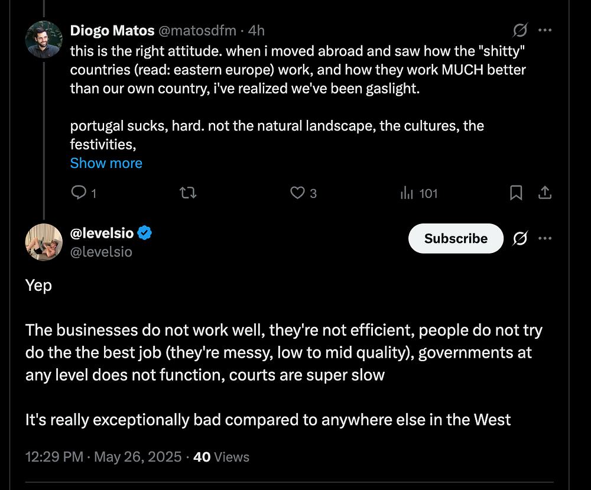Open more options on Diogo's tweet

[x=545, y=30]
